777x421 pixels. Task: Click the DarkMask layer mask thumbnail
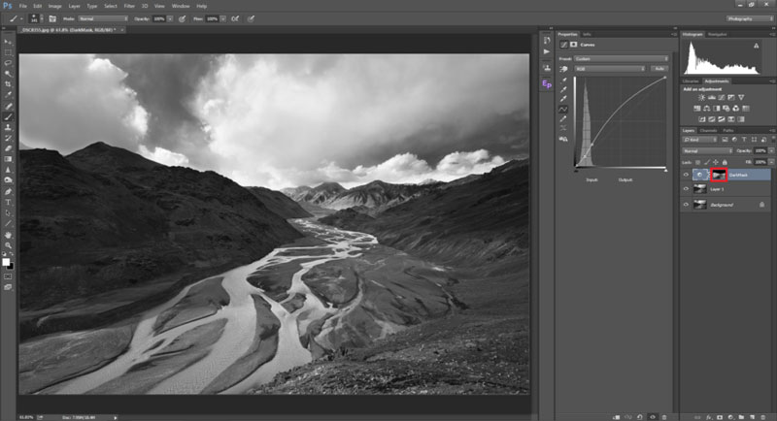(x=720, y=175)
